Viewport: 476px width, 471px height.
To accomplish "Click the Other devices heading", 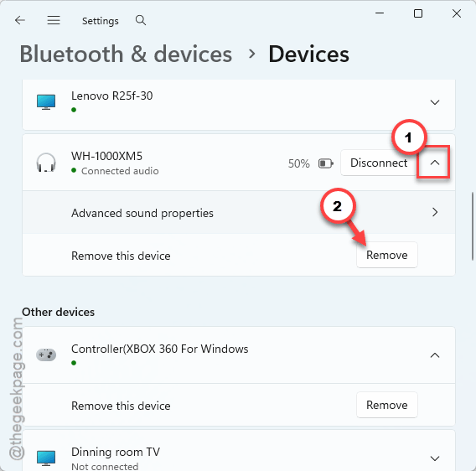I will 59,312.
